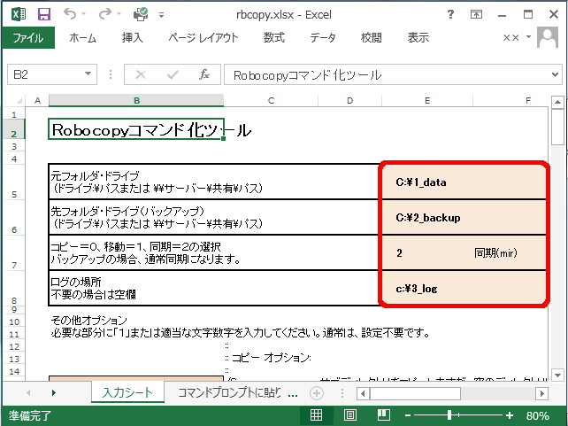The width and height of the screenshot is (568, 426).
Task: Cancel formula entry with the X icon
Action: (x=141, y=74)
